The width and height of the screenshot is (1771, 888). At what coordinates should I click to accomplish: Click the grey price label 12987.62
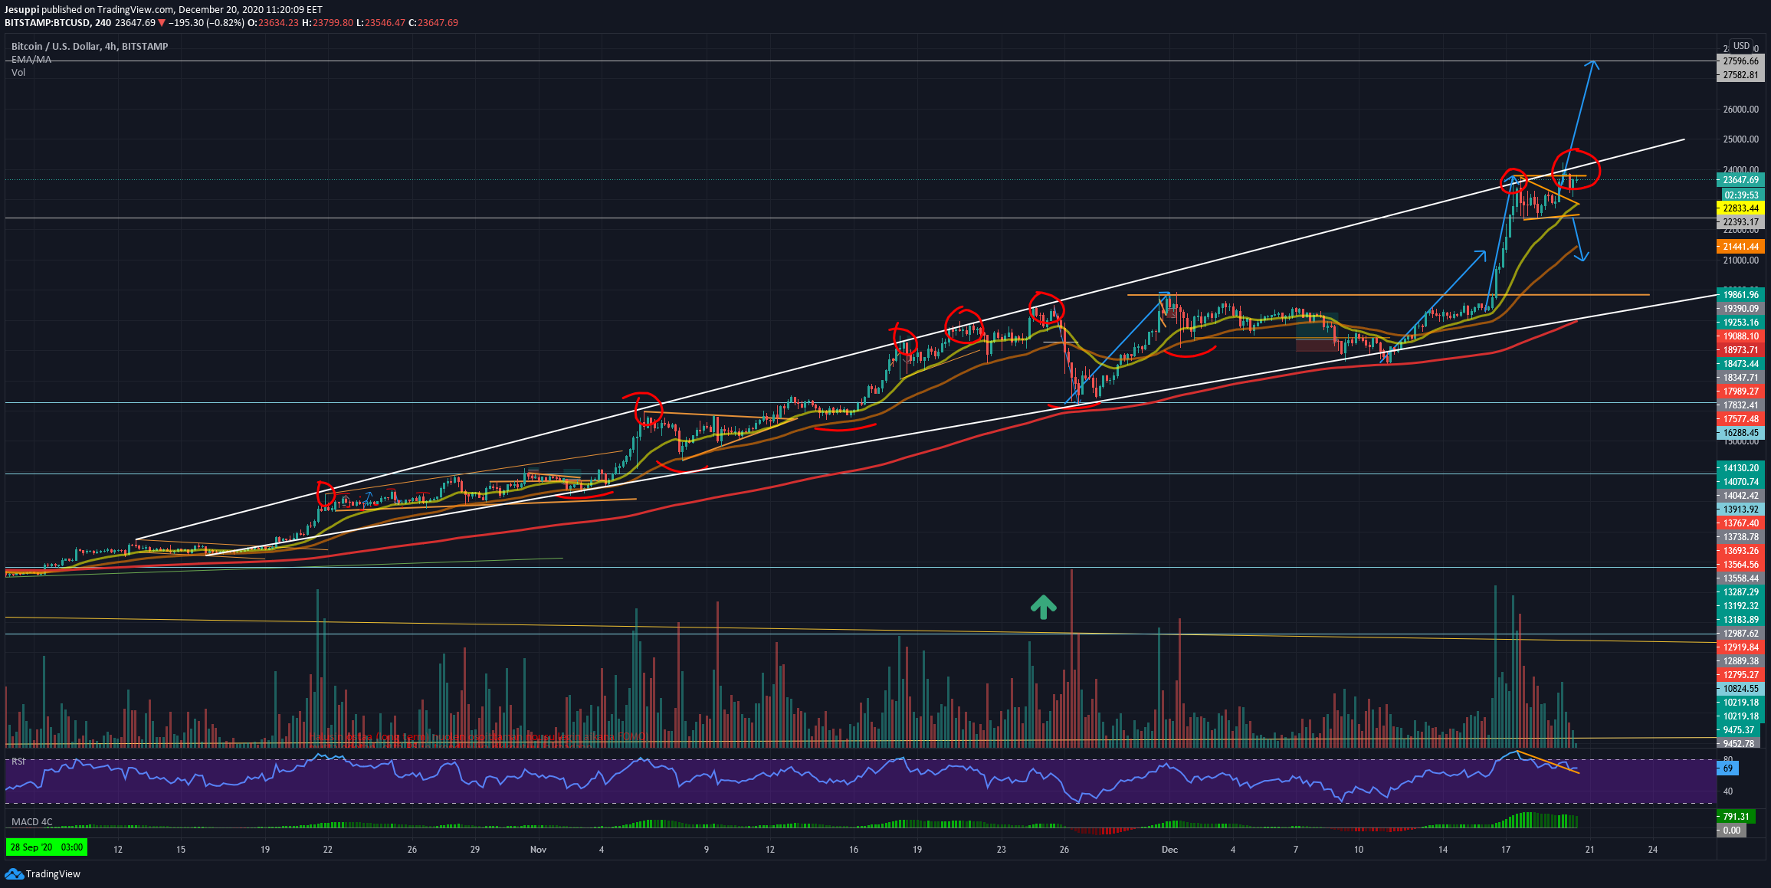point(1740,634)
